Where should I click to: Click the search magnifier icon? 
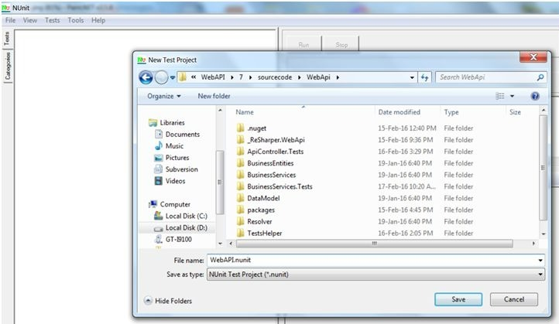tap(540, 77)
